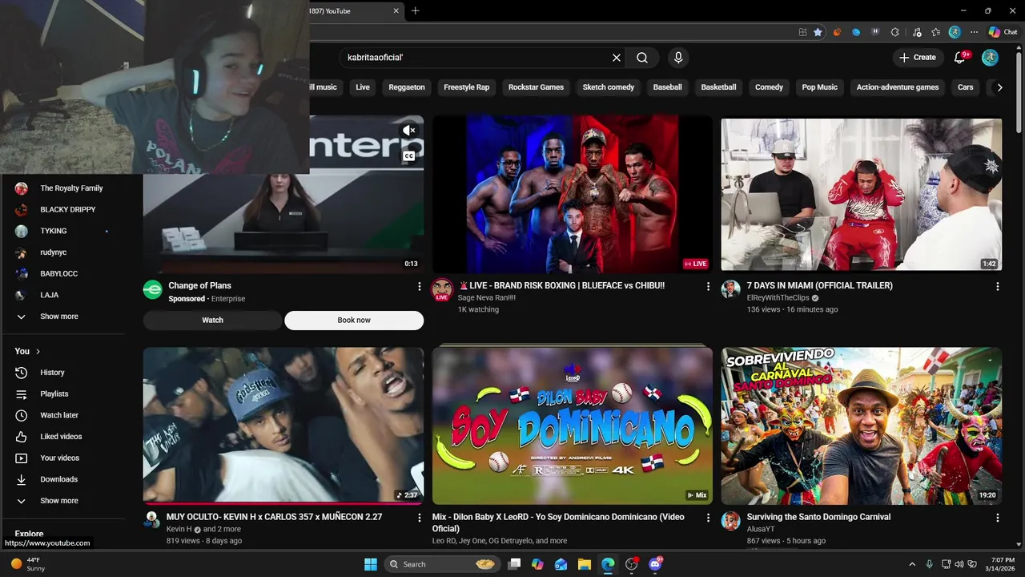Select the Basketball chip
Image resolution: width=1025 pixels, height=577 pixels.
(718, 87)
